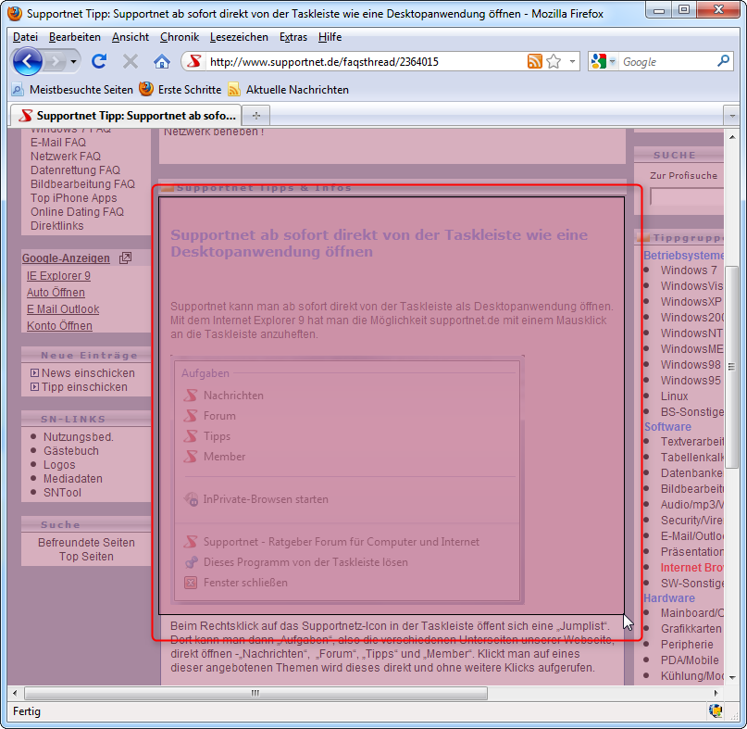The image size is (747, 729).
Task: Click the Member jumplist entry icon
Action: coord(191,457)
